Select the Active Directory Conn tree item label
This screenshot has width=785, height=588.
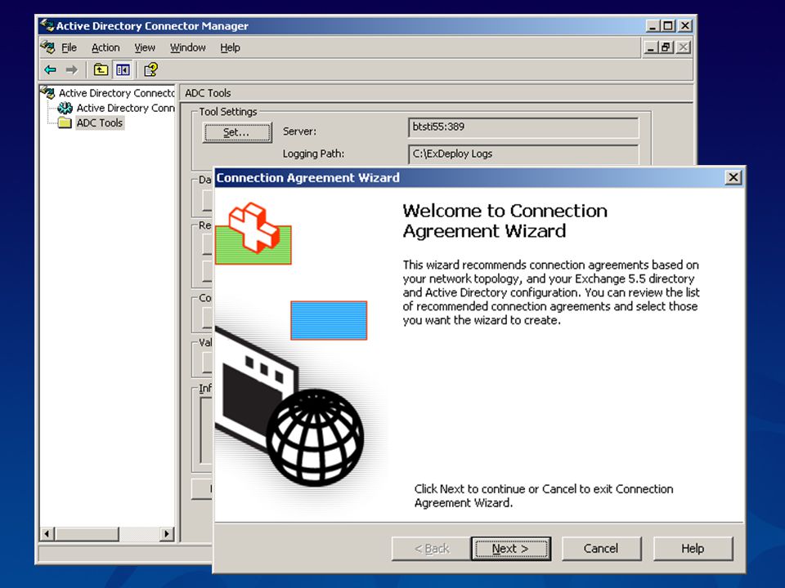[x=125, y=108]
